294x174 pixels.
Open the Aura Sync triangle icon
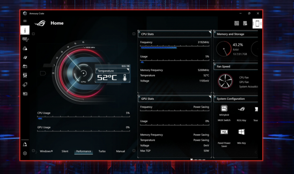pyautogui.click(x=25, y=48)
